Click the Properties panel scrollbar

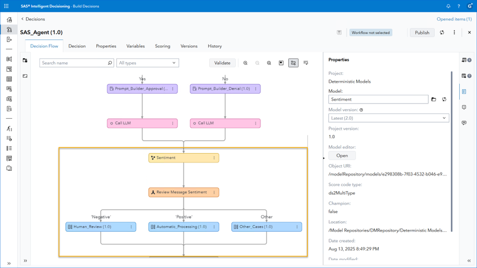coord(451,151)
